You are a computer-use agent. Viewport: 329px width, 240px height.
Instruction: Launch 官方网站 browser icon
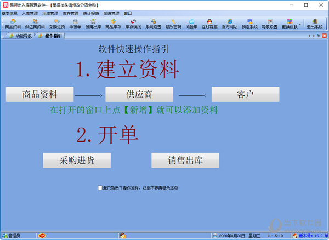[230, 21]
